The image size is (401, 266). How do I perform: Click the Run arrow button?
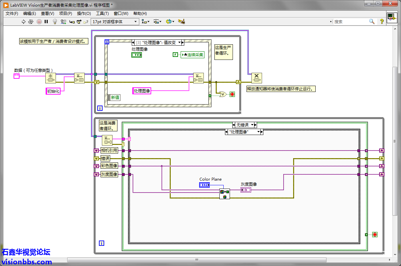[23, 22]
